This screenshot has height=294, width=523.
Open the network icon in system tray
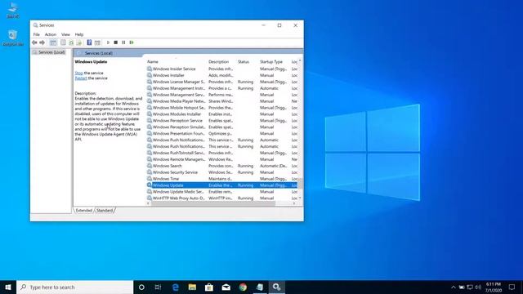coord(470,287)
